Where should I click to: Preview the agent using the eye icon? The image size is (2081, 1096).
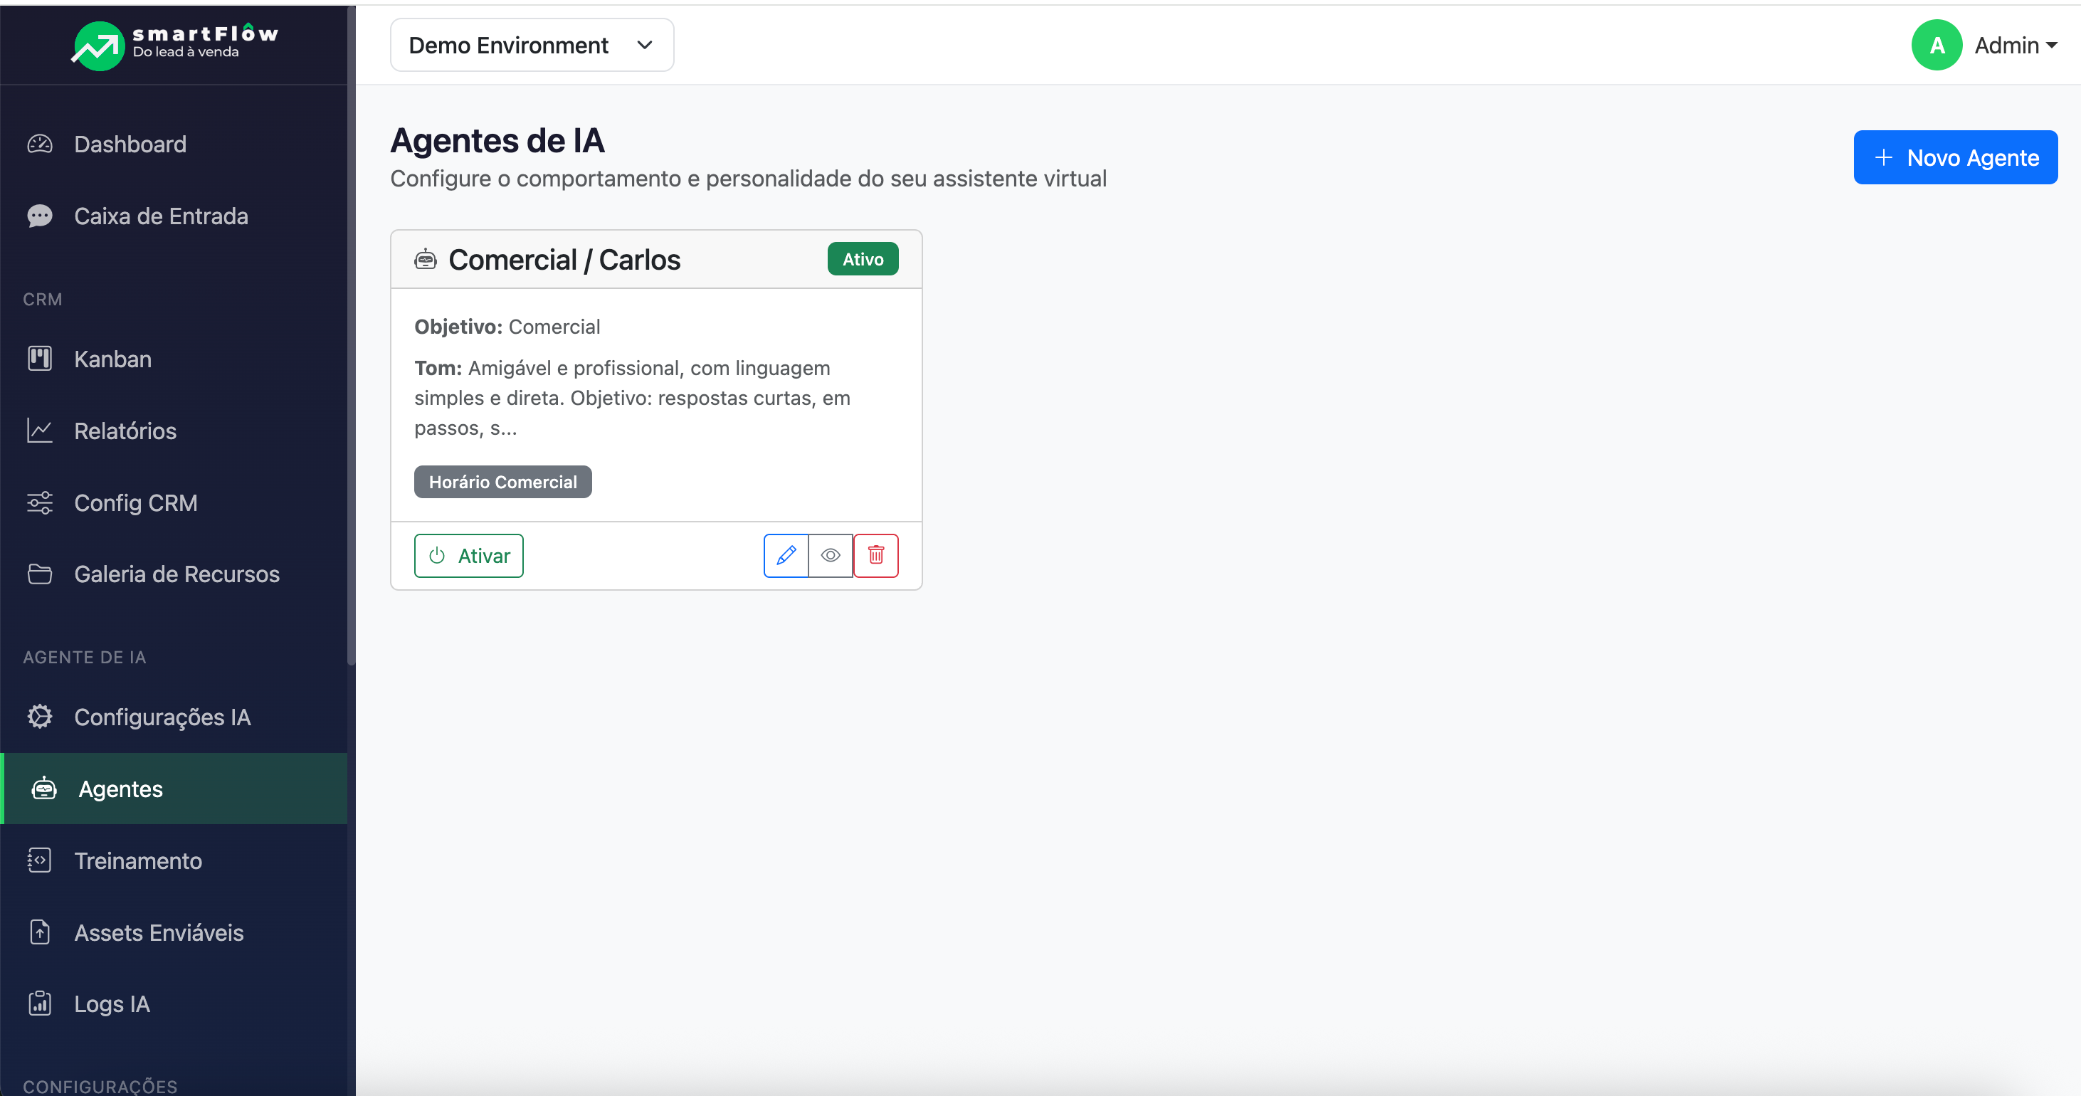[x=831, y=556]
